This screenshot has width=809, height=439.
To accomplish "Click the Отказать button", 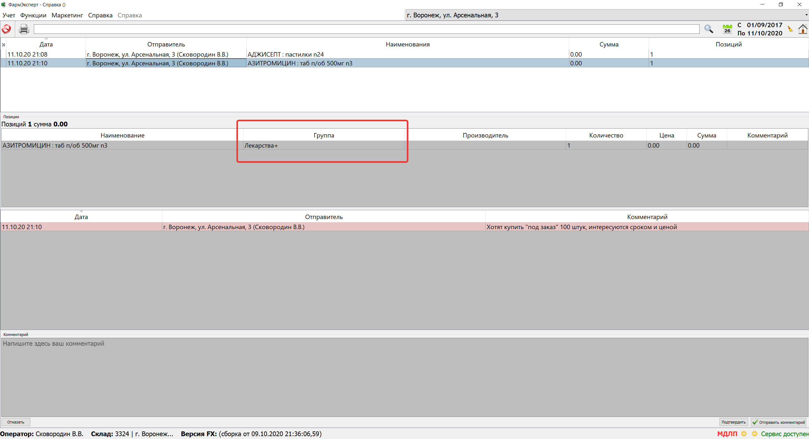I will tap(16, 422).
